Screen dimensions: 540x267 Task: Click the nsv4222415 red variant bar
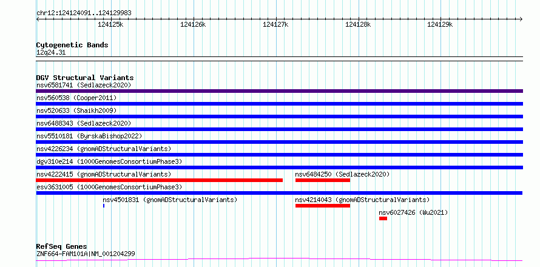click(160, 180)
